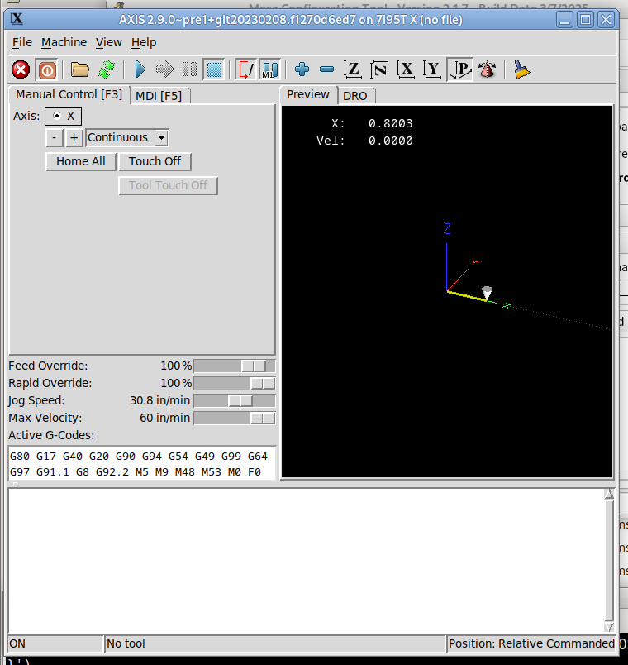Minimize the AXIS window

click(564, 20)
